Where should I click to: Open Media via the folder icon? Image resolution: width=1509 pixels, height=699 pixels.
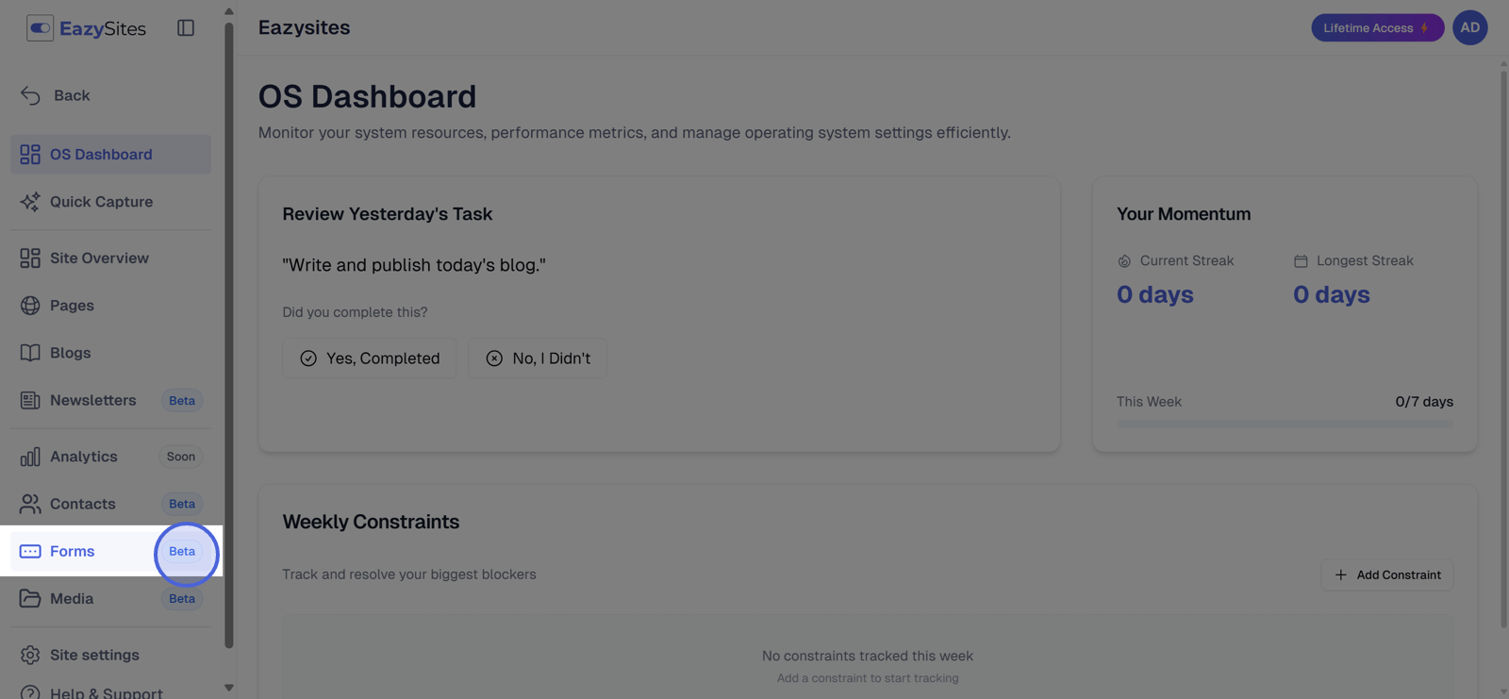[30, 599]
